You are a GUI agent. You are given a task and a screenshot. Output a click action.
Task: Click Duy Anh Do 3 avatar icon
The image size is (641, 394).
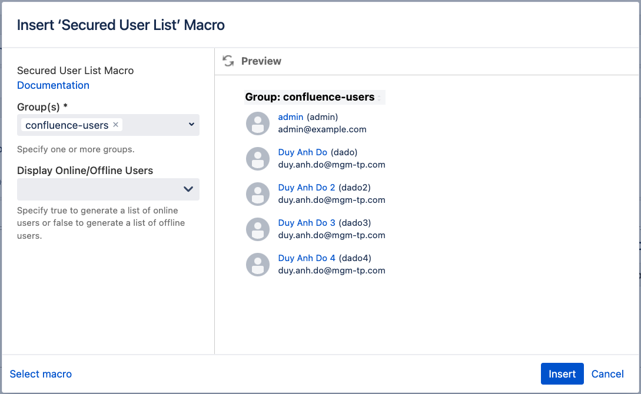coord(257,229)
